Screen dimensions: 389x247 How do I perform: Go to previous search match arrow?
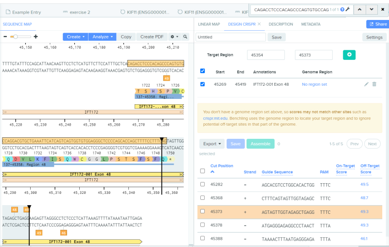point(359,9)
